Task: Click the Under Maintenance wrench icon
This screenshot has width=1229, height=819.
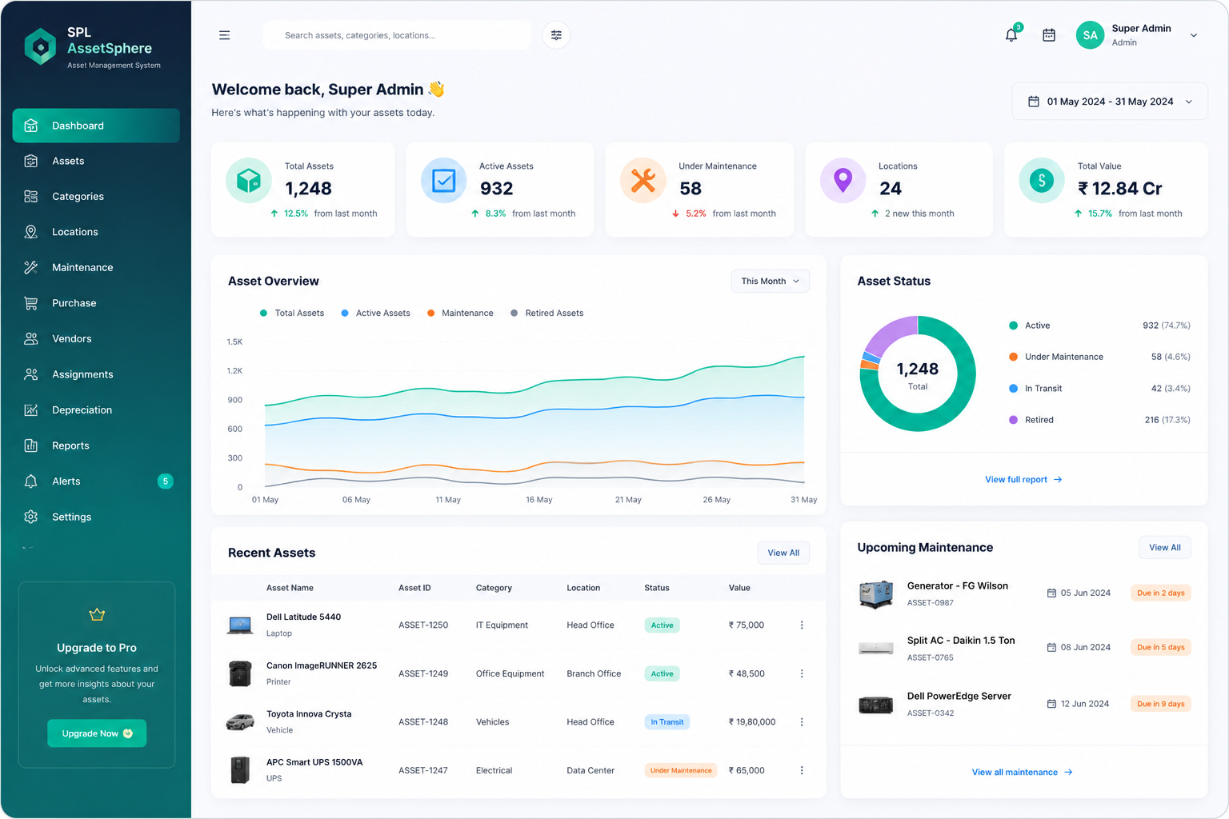Action: 643,181
